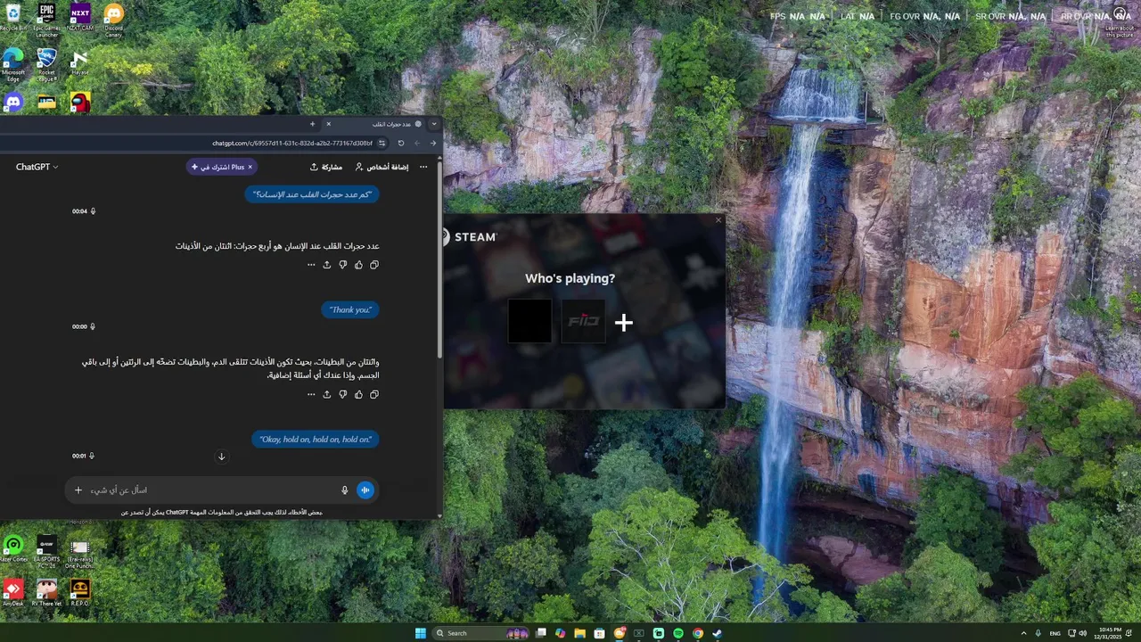Dislike the first ChatGPT answer about heart chambers
This screenshot has width=1141, height=642.
point(342,265)
